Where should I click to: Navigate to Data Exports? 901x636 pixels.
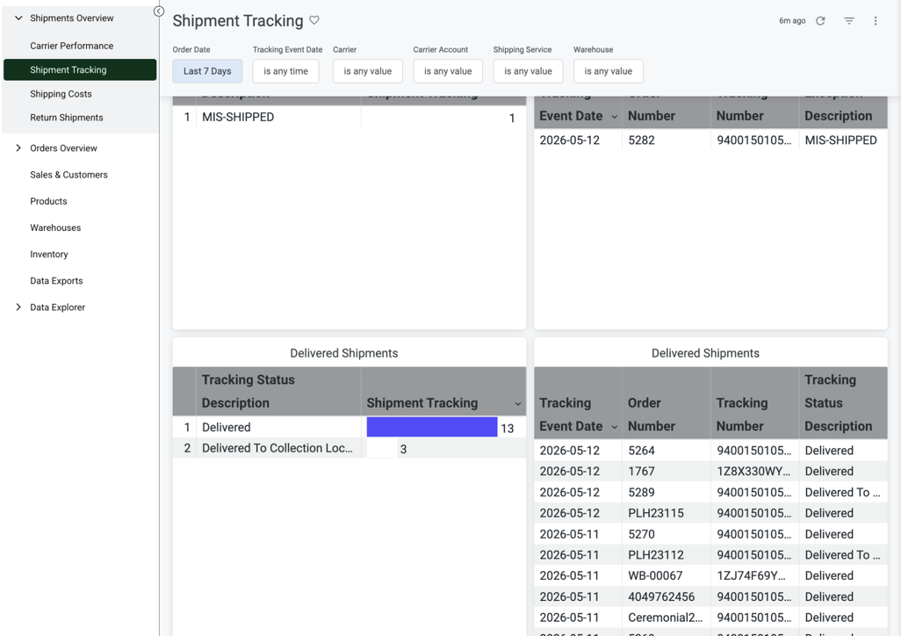point(56,280)
